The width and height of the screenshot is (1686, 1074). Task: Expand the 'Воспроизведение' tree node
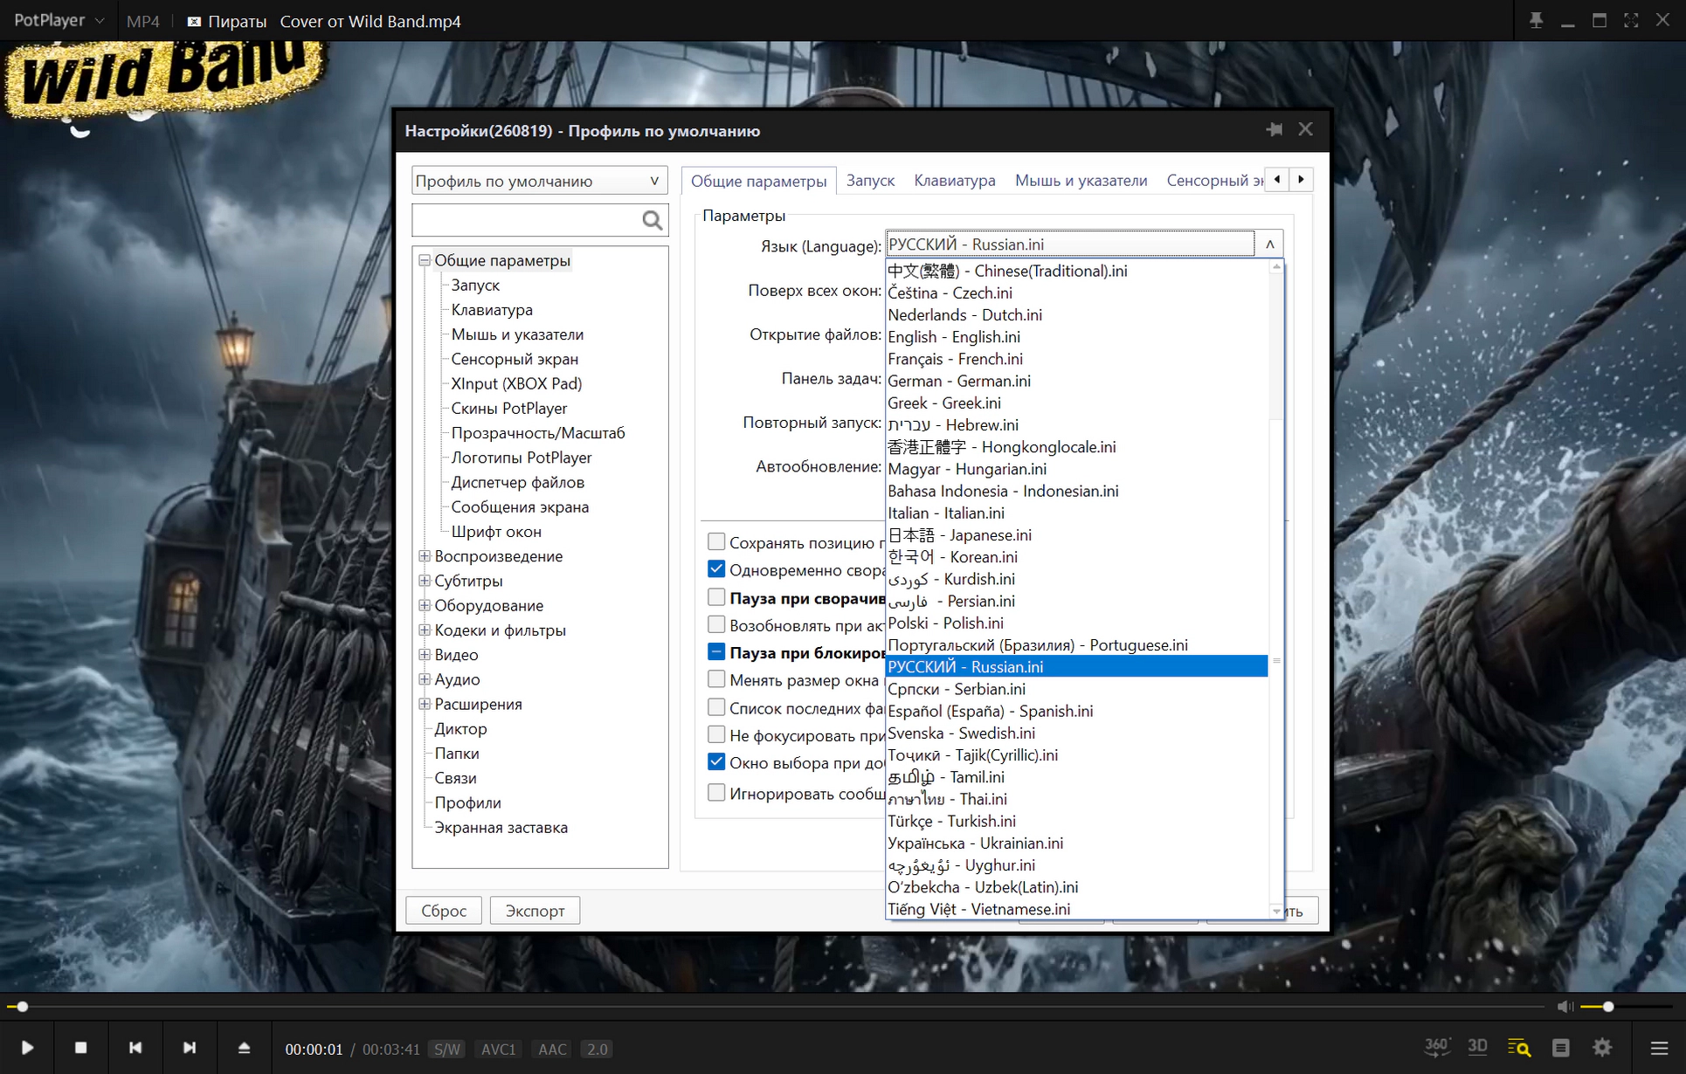[425, 556]
